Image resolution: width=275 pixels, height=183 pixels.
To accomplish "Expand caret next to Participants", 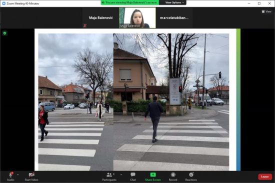I will pos(121,175).
